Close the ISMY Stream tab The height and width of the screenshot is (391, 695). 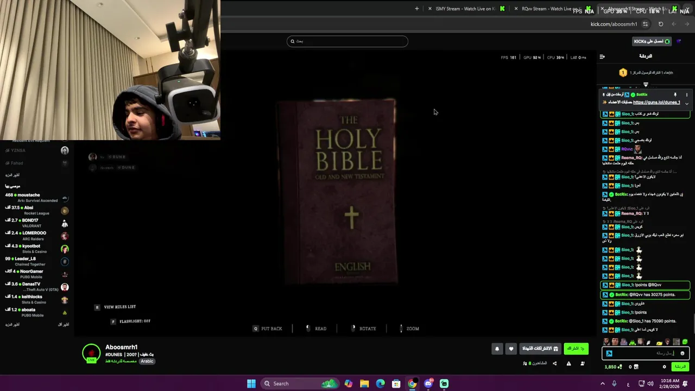(430, 9)
